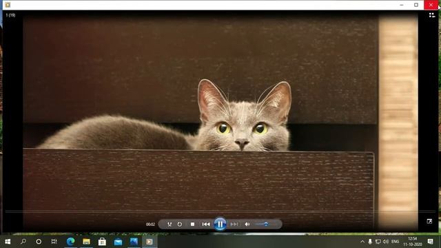Open Mail app from taskbar
Screen dimensions: 441x248
point(118,242)
